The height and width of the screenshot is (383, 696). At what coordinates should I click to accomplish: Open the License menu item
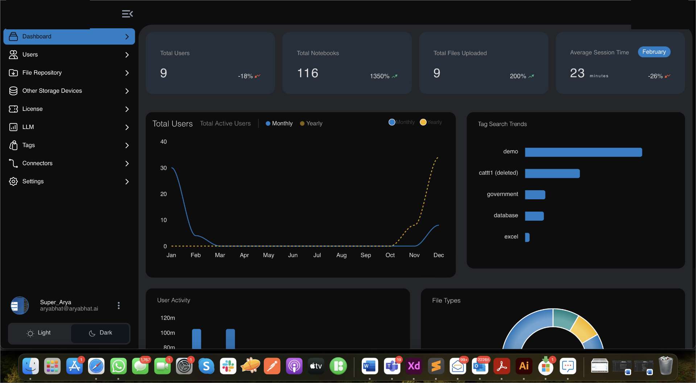point(69,109)
